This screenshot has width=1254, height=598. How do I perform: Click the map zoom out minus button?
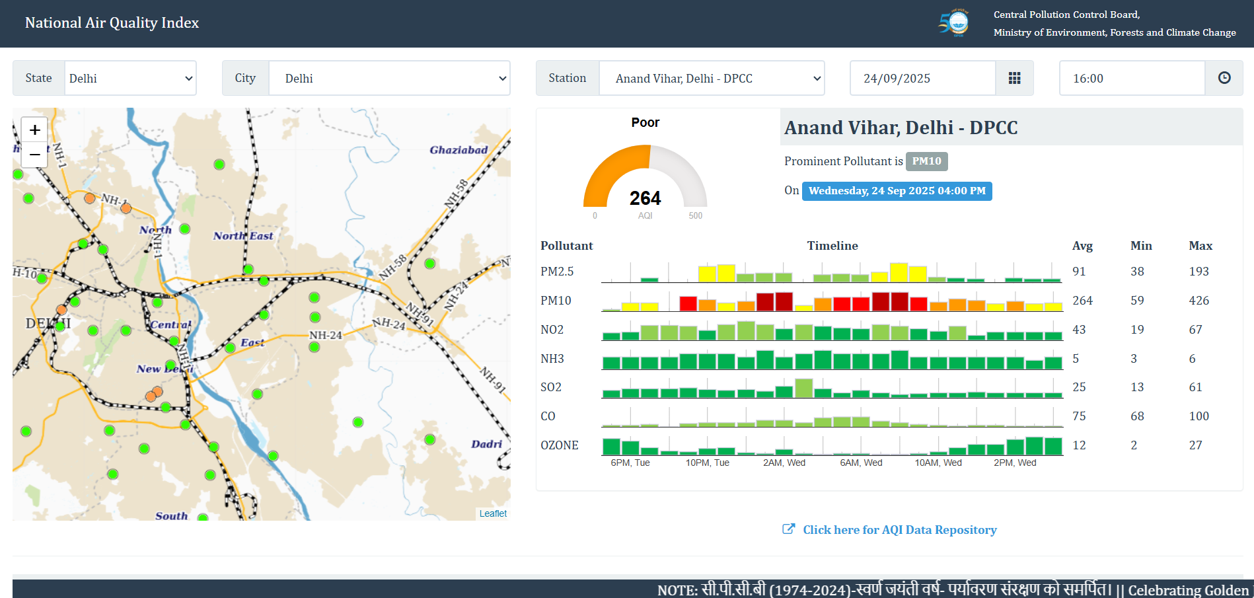pyautogui.click(x=35, y=155)
